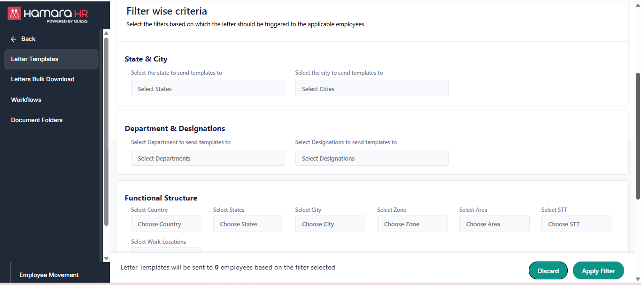Image resolution: width=641 pixels, height=285 pixels.
Task: Open the Select States dropdown
Action: (x=208, y=88)
